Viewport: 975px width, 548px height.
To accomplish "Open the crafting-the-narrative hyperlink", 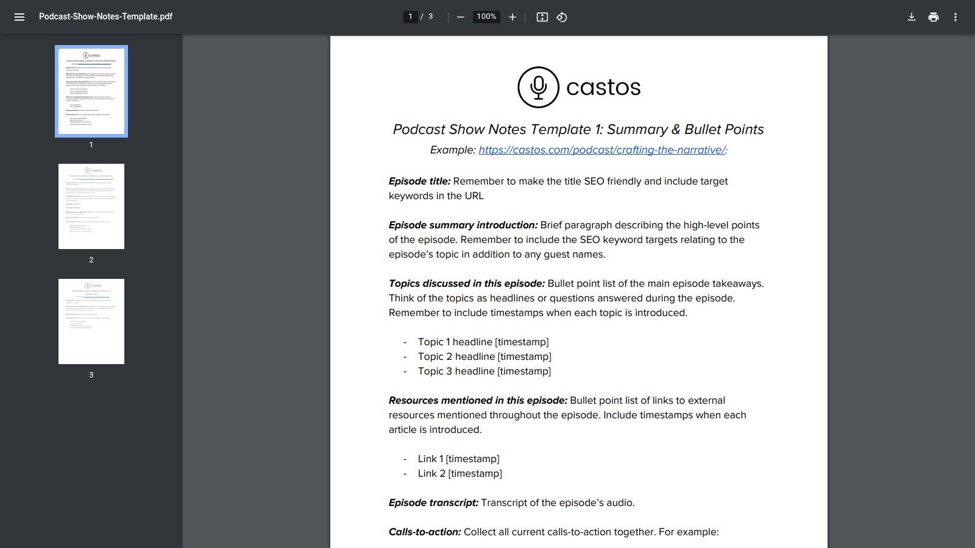I will pyautogui.click(x=602, y=149).
